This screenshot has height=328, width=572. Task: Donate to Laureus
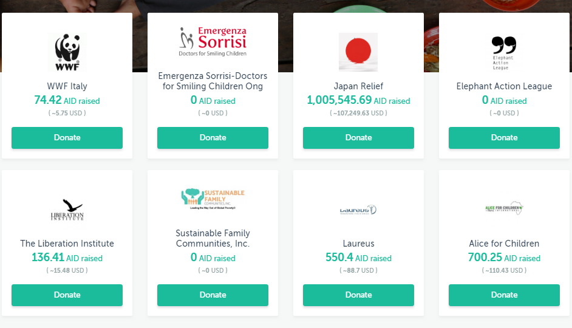click(358, 295)
